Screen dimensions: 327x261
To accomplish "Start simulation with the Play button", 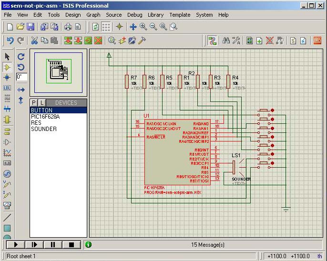I will point(16,245).
